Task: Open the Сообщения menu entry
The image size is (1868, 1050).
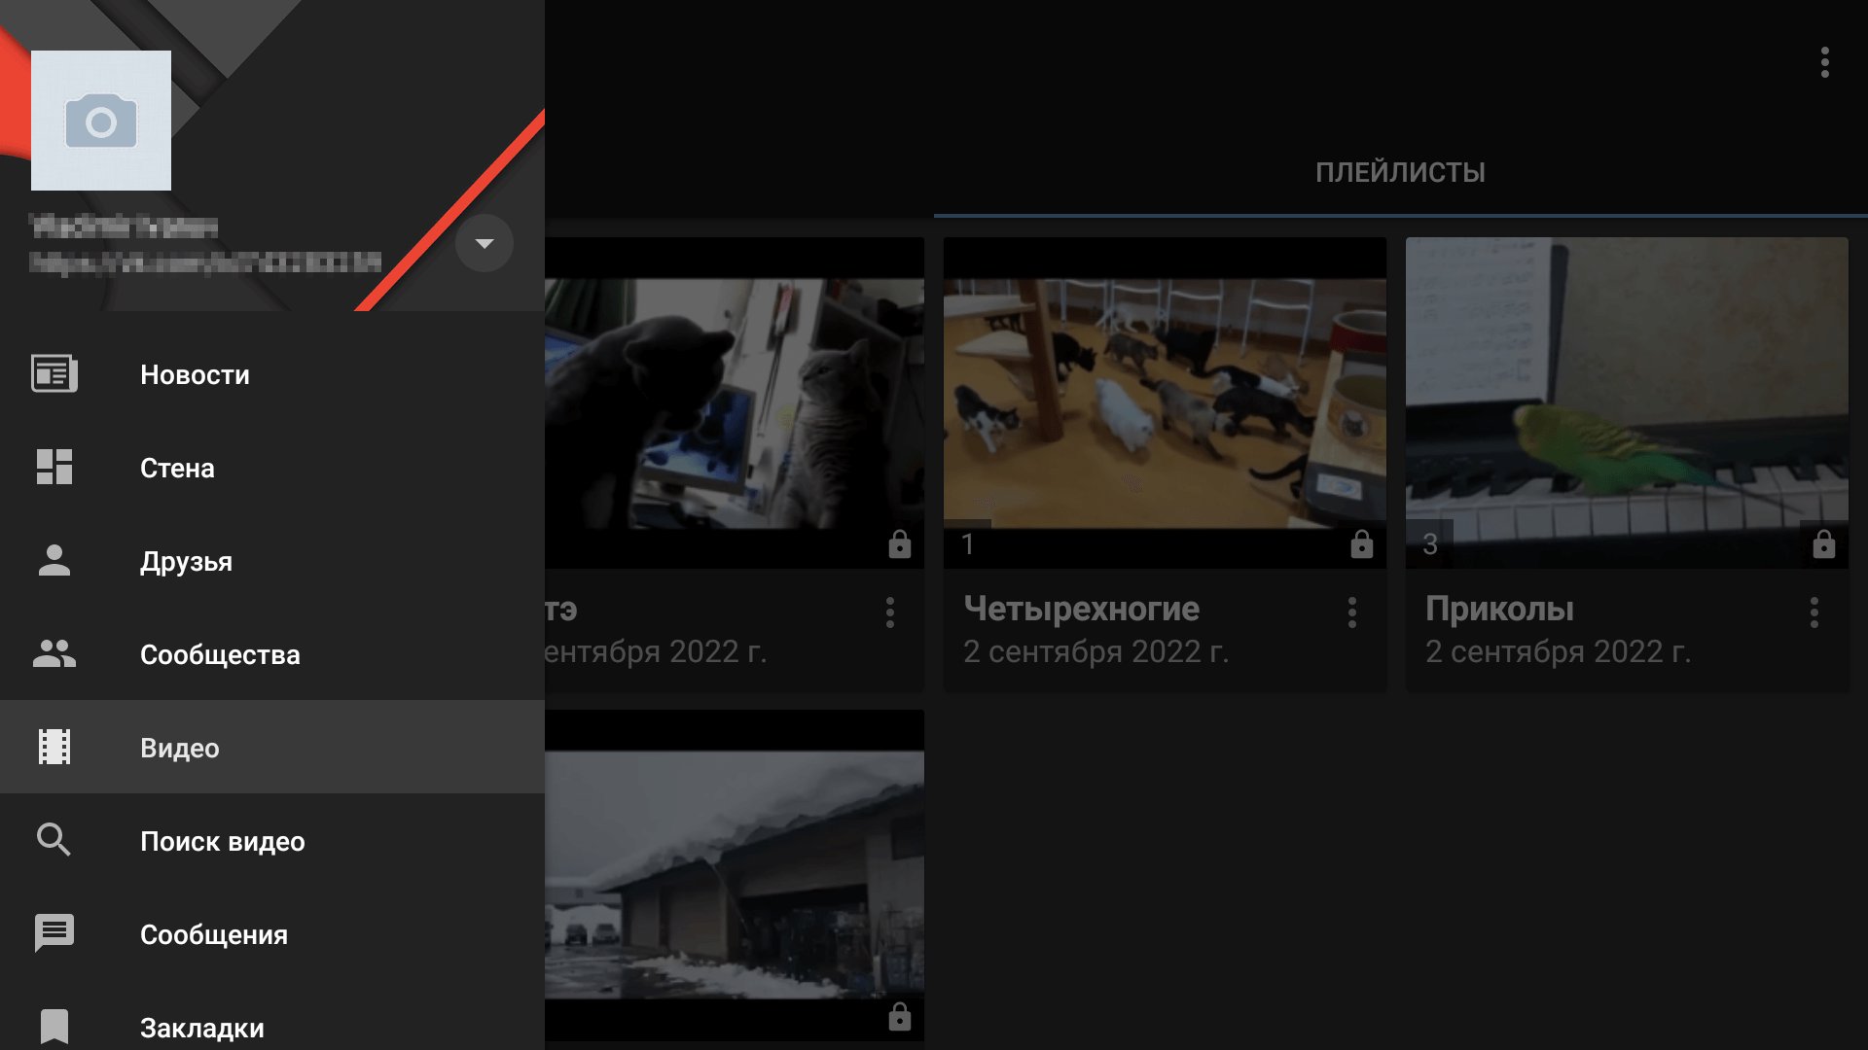Action: click(x=214, y=934)
